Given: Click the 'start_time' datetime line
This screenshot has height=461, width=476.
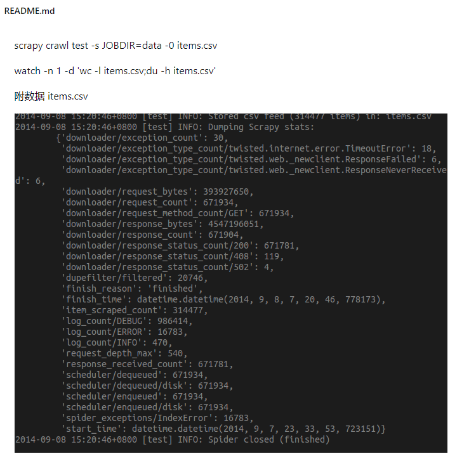Looking at the screenshot, I should [224, 429].
